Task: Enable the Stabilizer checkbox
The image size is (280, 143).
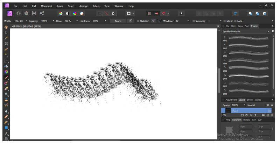Action: coord(138,21)
